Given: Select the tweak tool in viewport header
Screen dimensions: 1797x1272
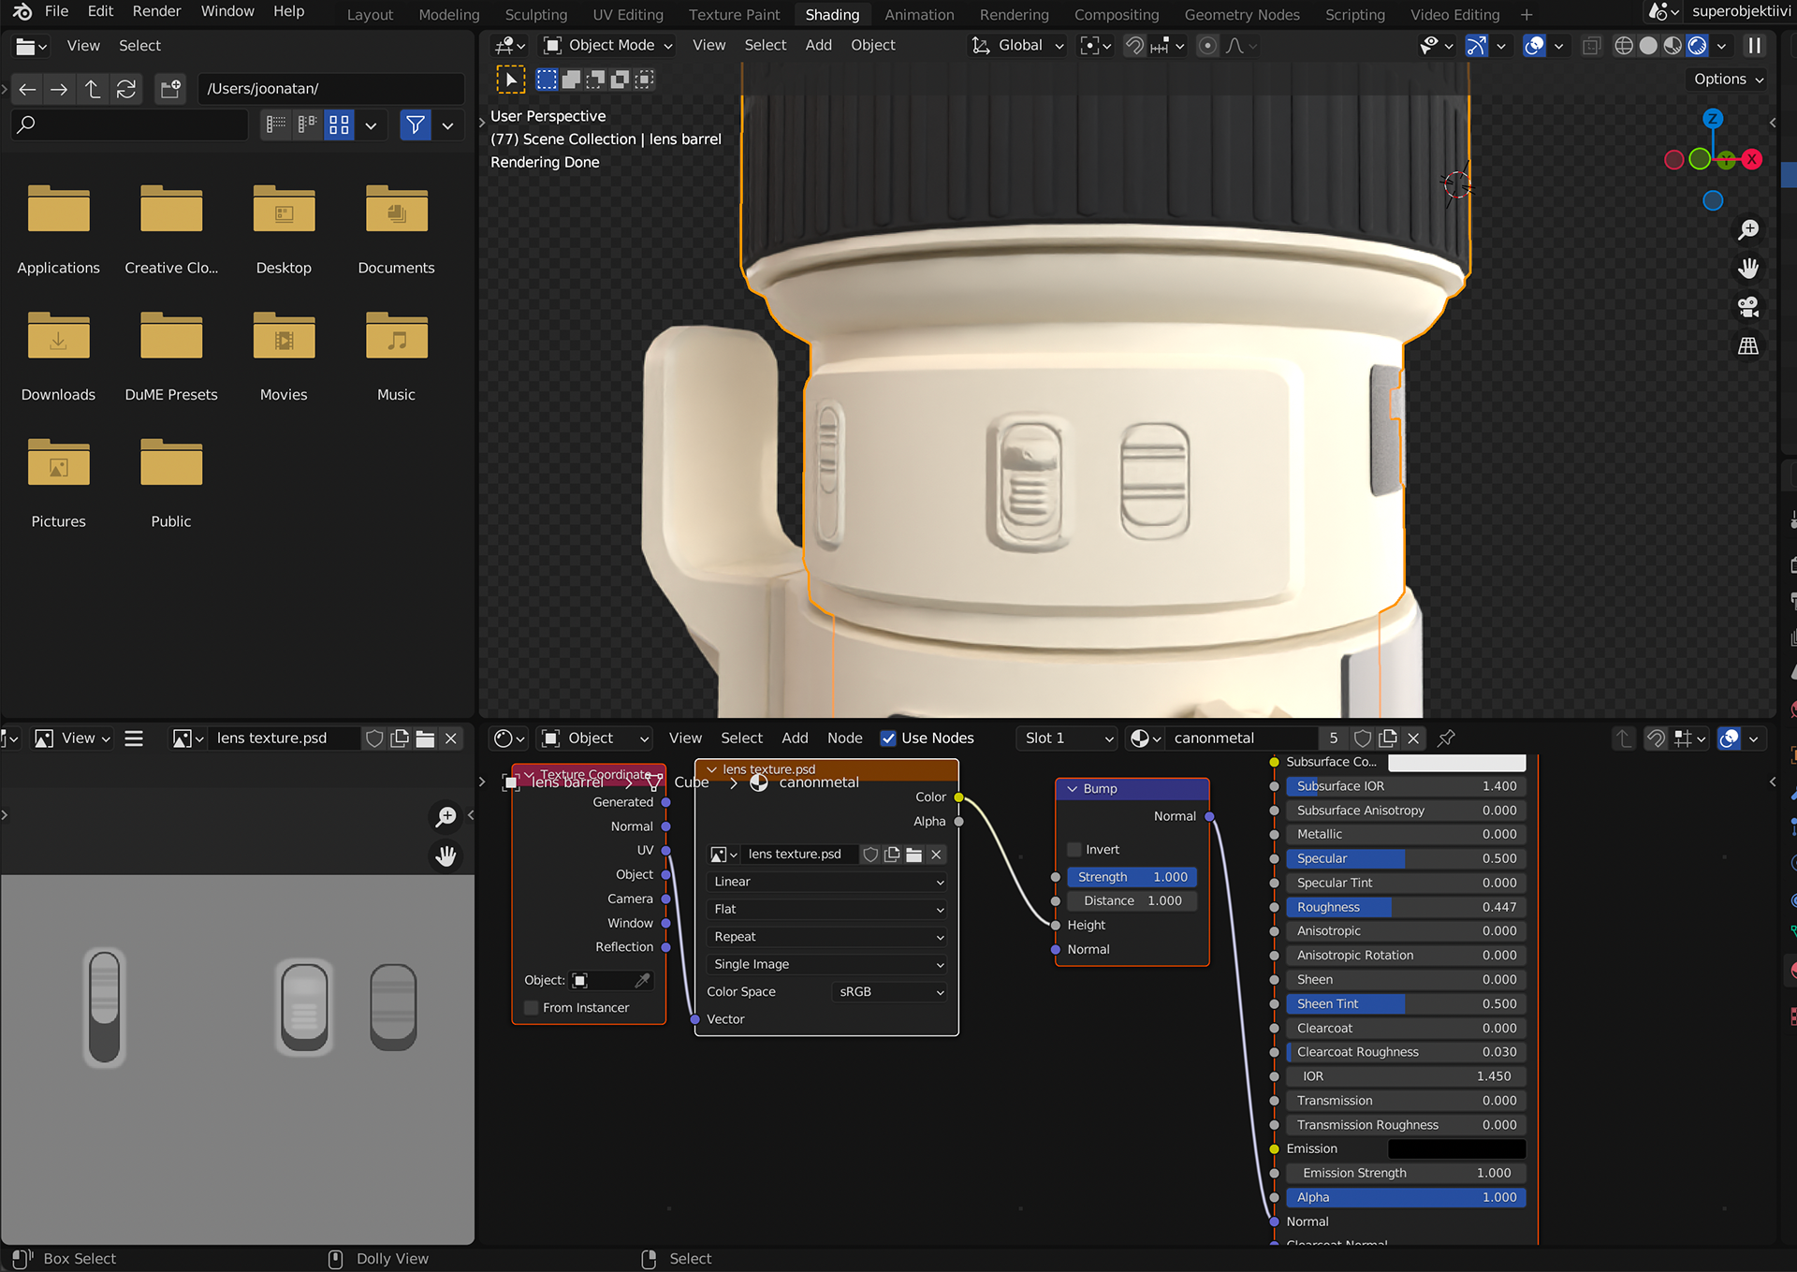Looking at the screenshot, I should click(510, 80).
